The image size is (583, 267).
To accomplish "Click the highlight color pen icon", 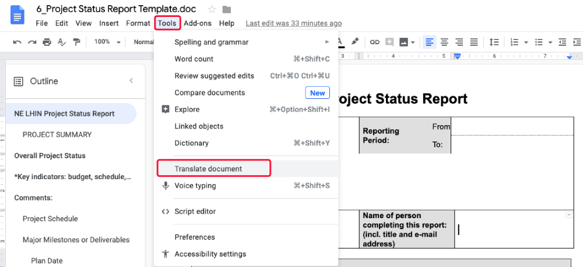I will coord(355,42).
